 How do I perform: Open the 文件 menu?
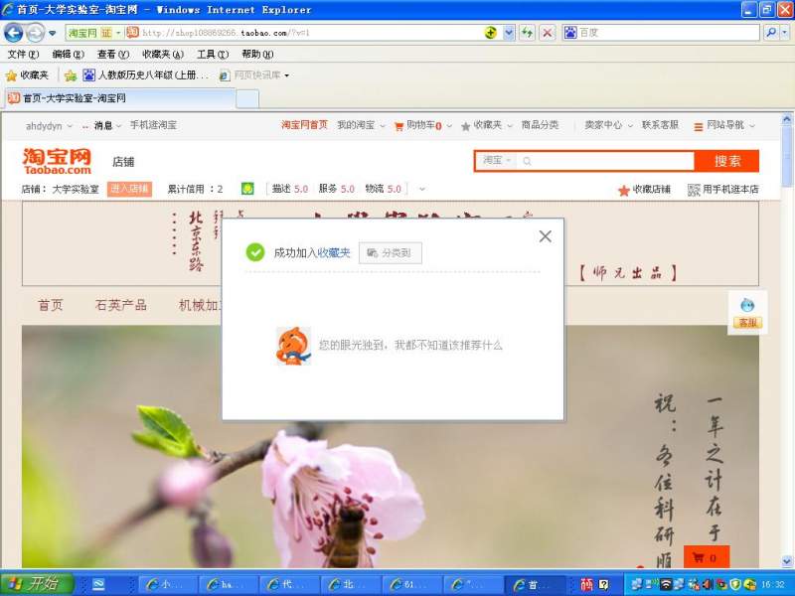click(23, 54)
